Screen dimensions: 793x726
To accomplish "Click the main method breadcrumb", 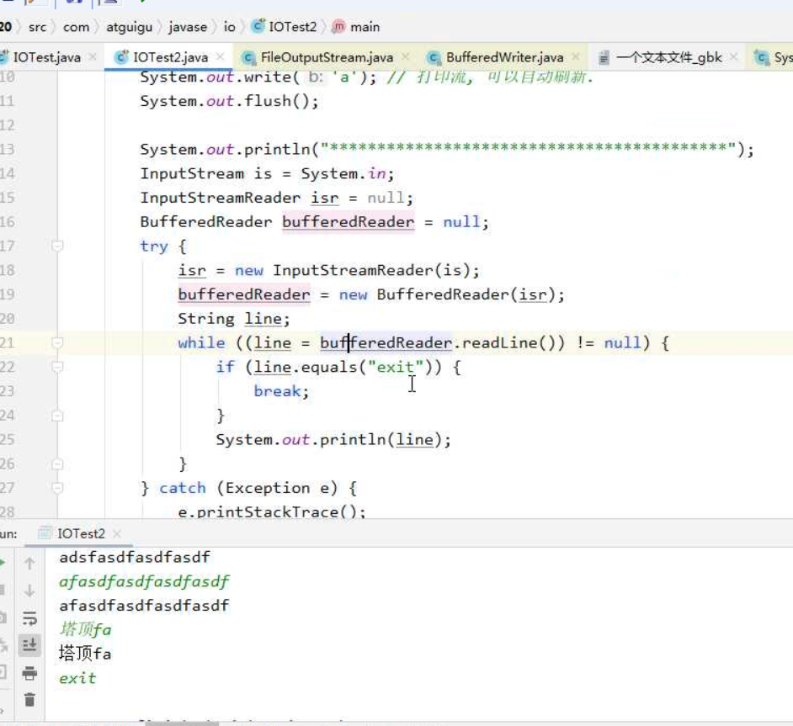I will tap(357, 27).
